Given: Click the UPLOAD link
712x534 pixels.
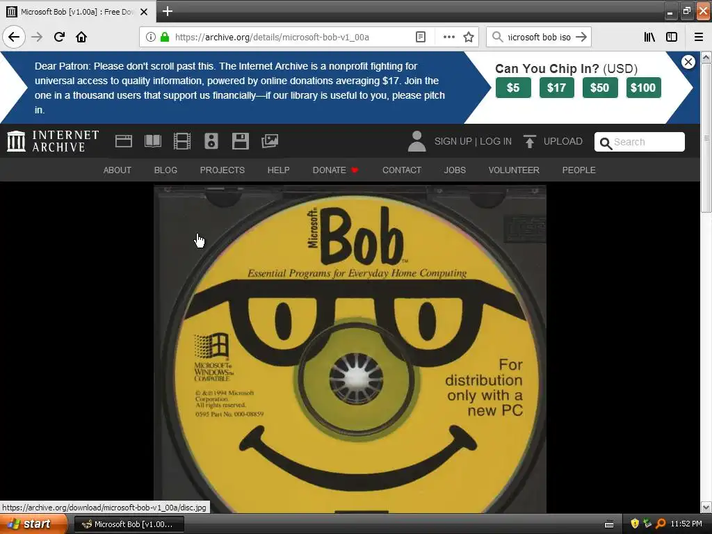Looking at the screenshot, I should pyautogui.click(x=563, y=142).
